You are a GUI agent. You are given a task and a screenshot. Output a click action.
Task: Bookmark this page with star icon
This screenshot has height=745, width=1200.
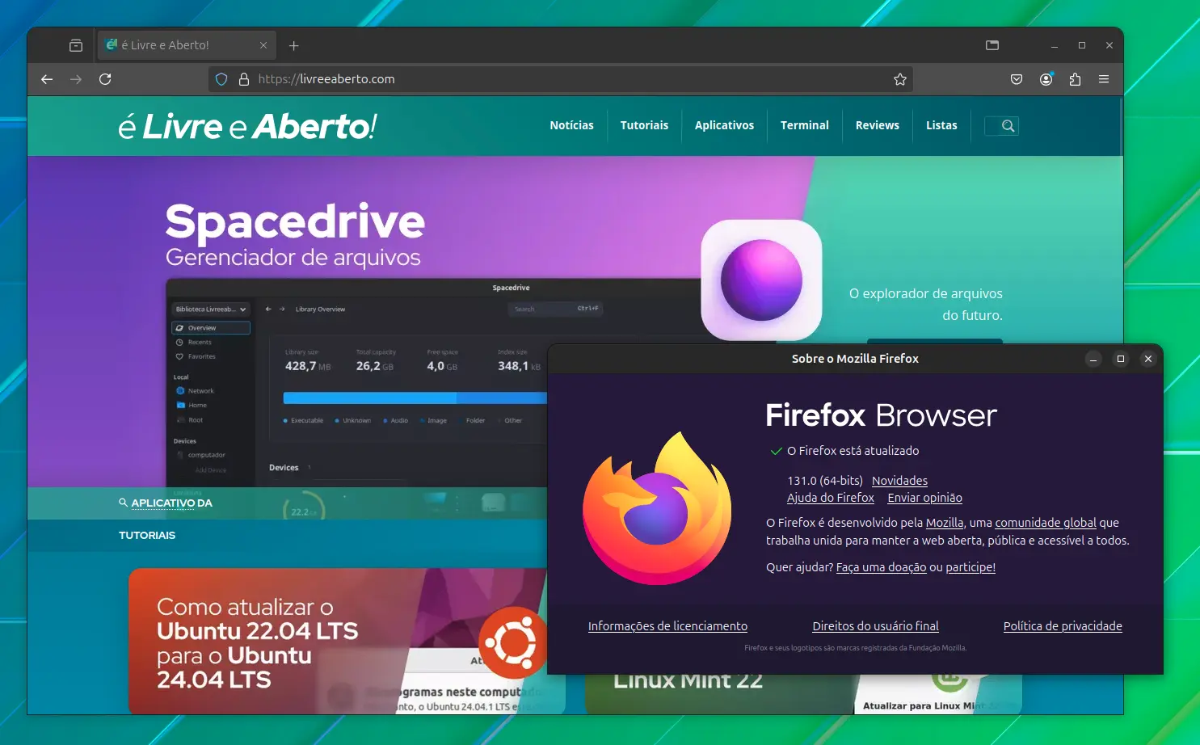[900, 79]
